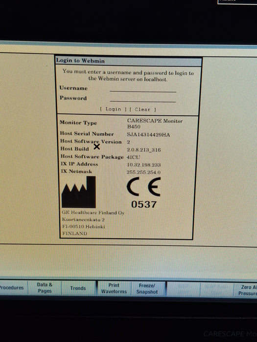Screen dimensions: 257x342
Task: Click the Monitor Type label
Action: [78, 123]
